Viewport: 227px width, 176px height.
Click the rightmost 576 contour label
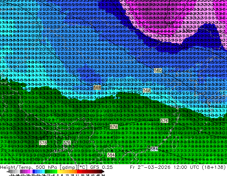(x=164, y=121)
